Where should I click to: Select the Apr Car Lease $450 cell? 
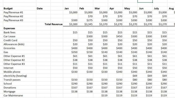(115, 36)
